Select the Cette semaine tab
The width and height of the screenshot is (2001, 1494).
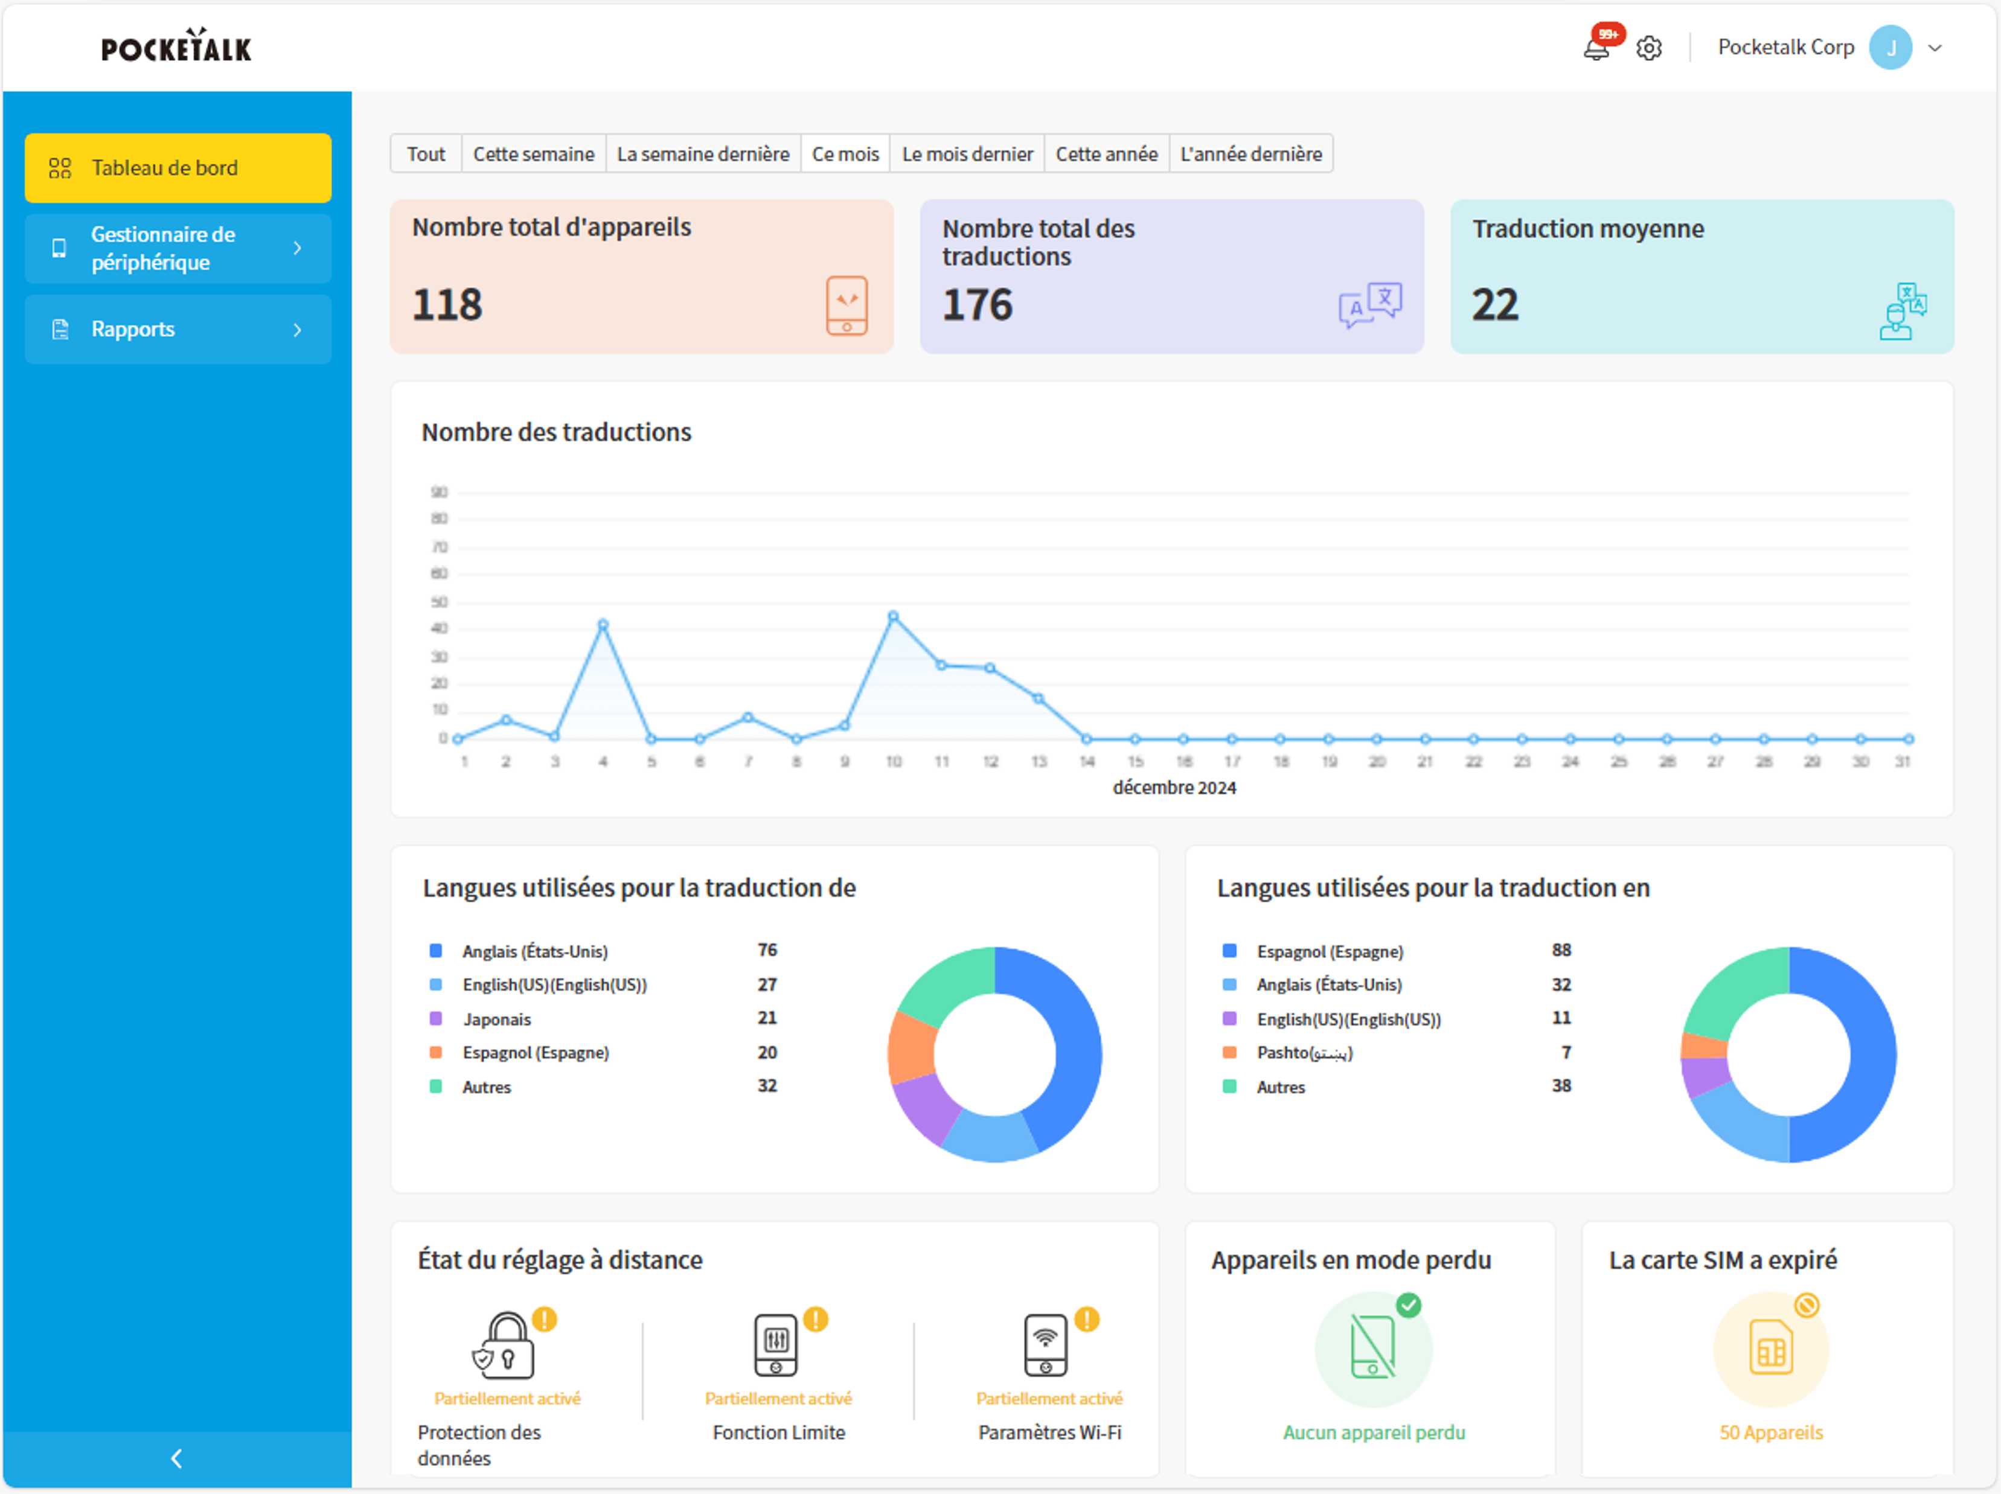pyautogui.click(x=534, y=154)
